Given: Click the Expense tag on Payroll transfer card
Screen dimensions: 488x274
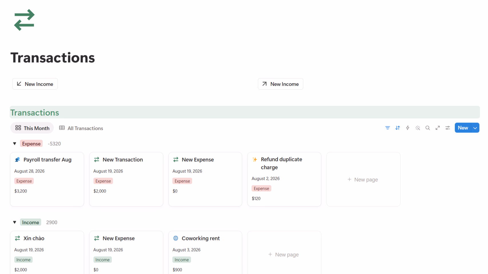Looking at the screenshot, I should (24, 181).
